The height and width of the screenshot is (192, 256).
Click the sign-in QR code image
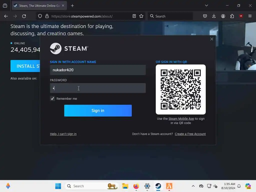(x=181, y=89)
